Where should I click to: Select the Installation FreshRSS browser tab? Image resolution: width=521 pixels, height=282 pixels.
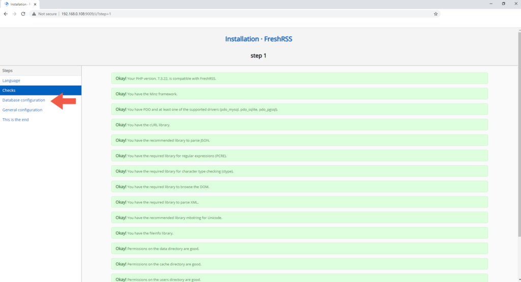(x=20, y=4)
